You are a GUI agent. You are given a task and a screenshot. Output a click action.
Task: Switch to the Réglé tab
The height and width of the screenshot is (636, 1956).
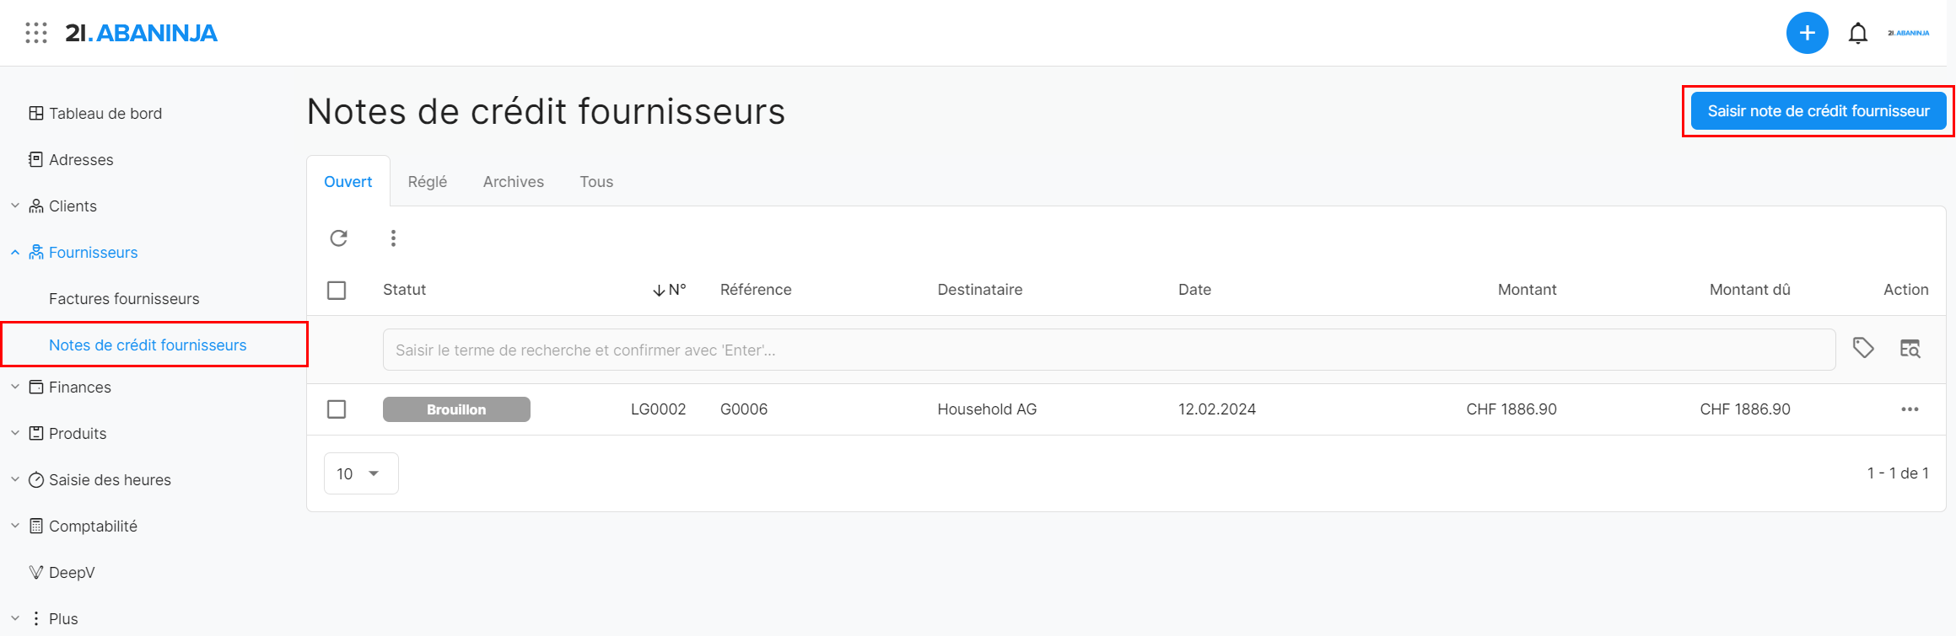pyautogui.click(x=428, y=182)
